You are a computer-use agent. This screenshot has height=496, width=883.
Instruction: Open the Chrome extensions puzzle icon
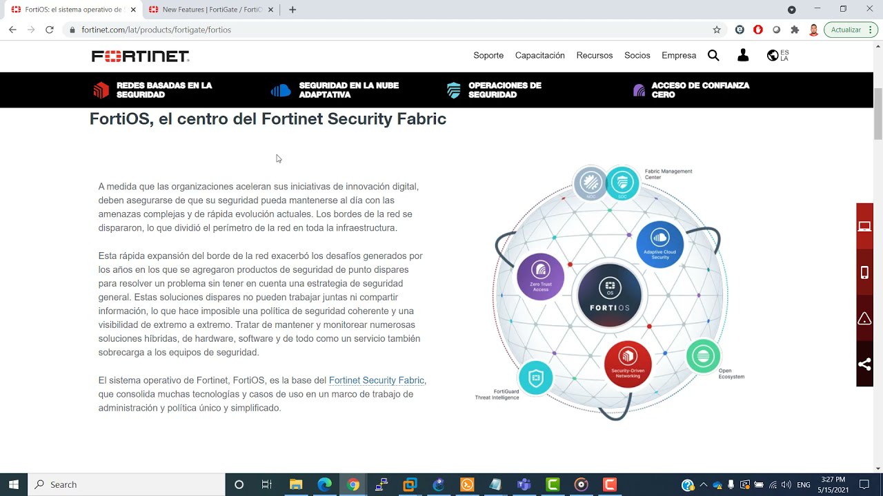tap(795, 30)
